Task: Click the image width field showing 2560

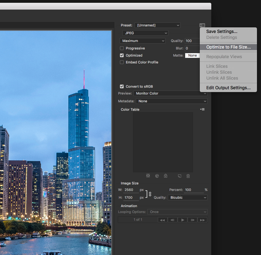Action: coord(131,190)
